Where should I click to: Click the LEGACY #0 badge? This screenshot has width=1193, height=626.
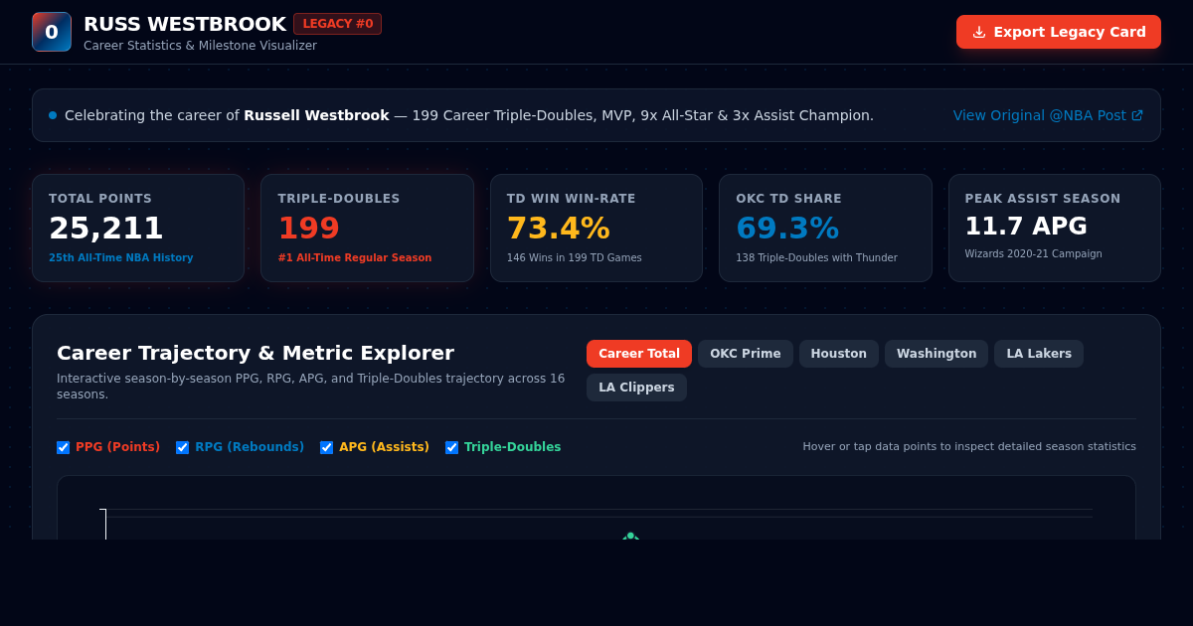point(338,24)
